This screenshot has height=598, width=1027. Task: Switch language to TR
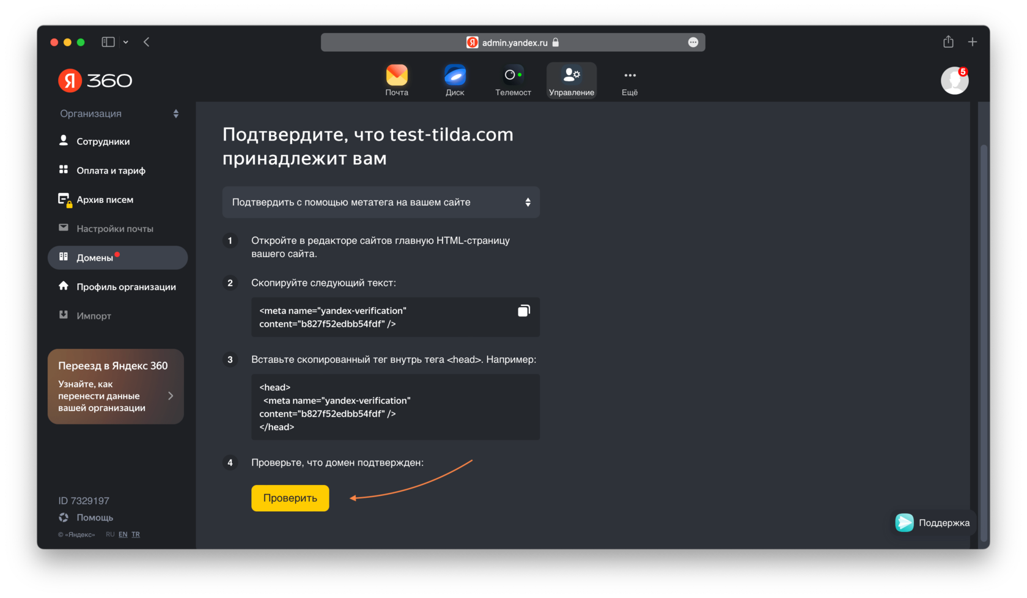coord(136,534)
